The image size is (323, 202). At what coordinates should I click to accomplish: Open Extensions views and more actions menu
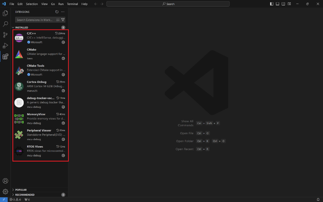point(63,12)
